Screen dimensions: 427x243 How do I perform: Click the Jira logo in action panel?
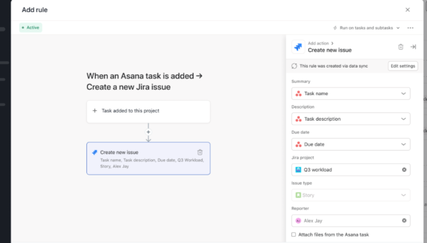(298, 47)
